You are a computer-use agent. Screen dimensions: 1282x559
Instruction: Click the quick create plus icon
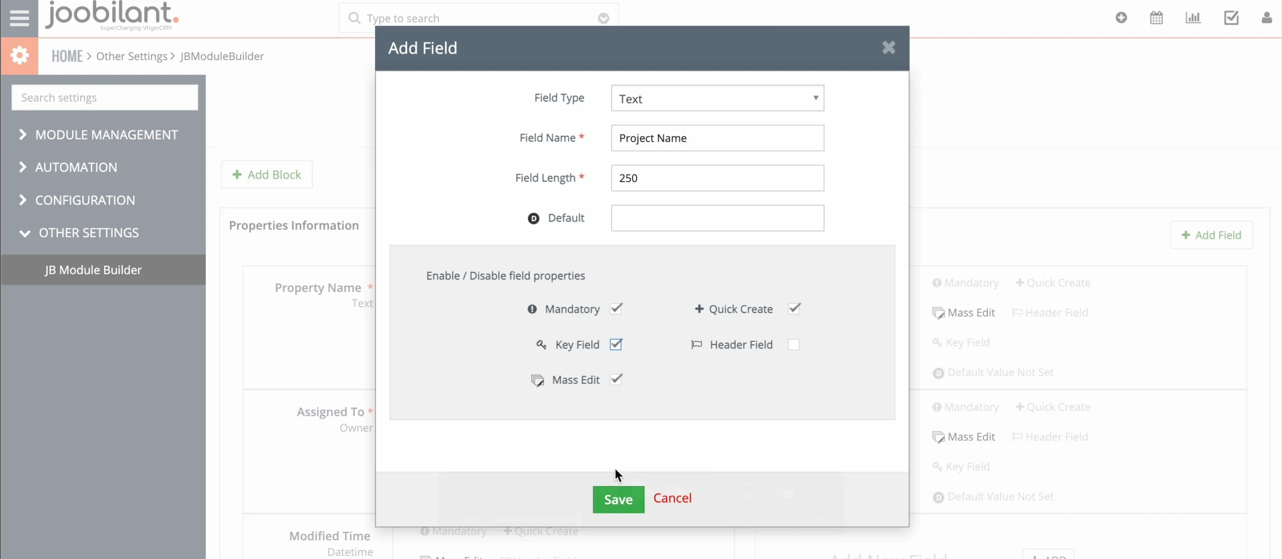click(1121, 18)
